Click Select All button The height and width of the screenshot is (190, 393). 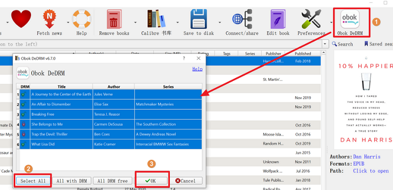click(x=33, y=181)
